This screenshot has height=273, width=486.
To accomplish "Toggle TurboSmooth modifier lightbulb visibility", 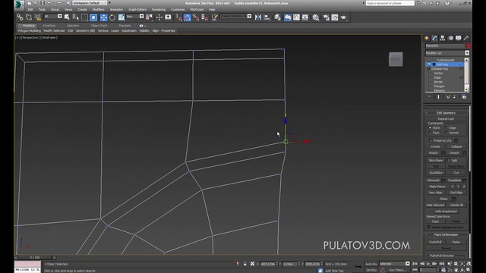I will [x=429, y=60].
